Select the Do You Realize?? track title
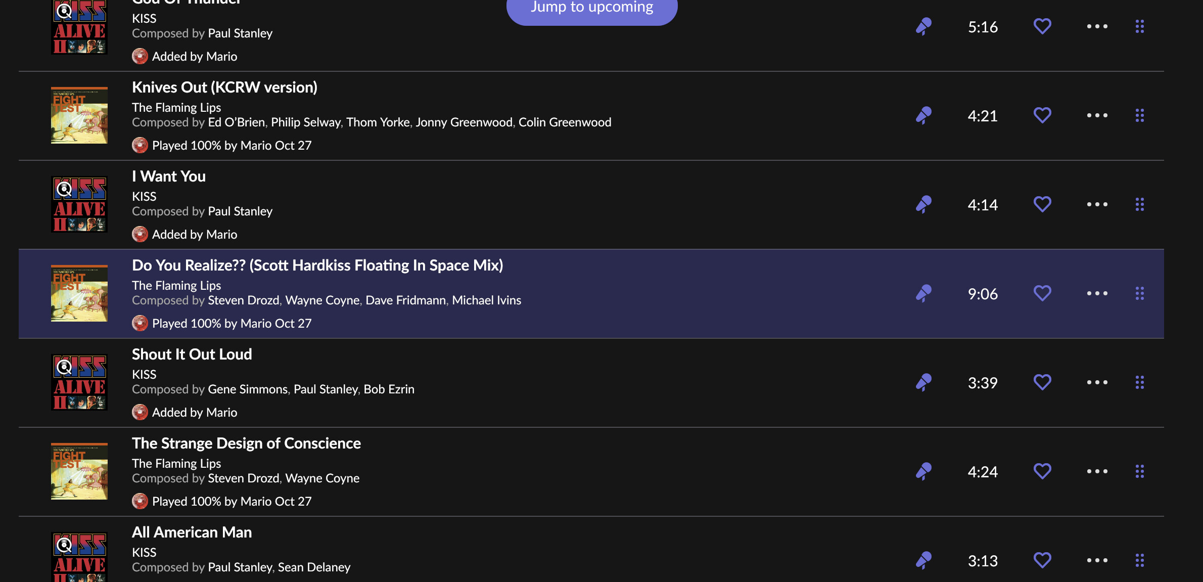The image size is (1203, 582). (317, 265)
